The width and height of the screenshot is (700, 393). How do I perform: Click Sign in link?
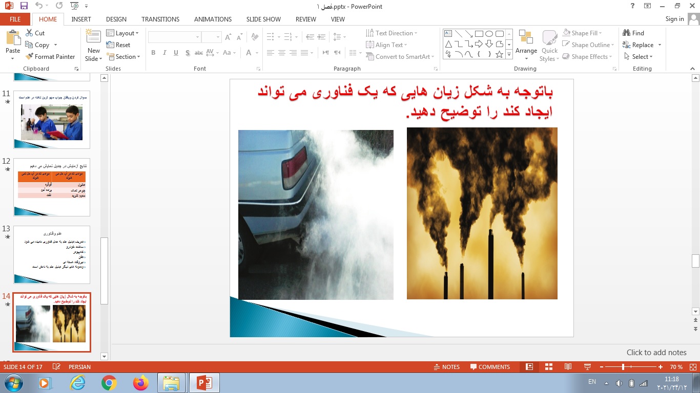tap(674, 19)
